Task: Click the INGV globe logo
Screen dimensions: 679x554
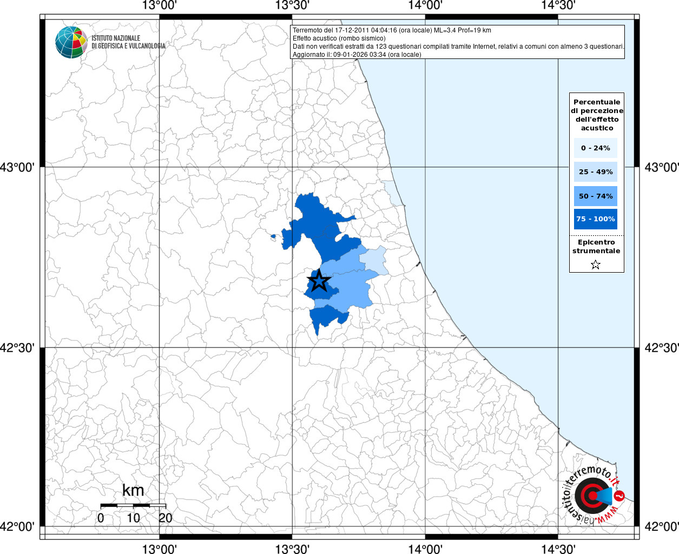Action: pyautogui.click(x=71, y=42)
